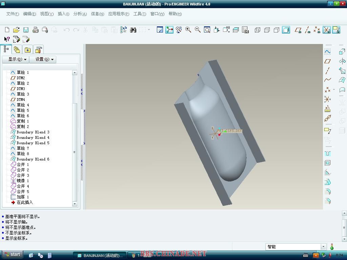Toggle shaded display mode
This screenshot has width=347, height=260.
point(286,30)
